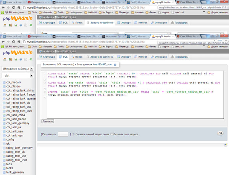Open the 'Экспорт' tab in upper window
The width and height of the screenshot is (229, 175).
coord(124,23)
